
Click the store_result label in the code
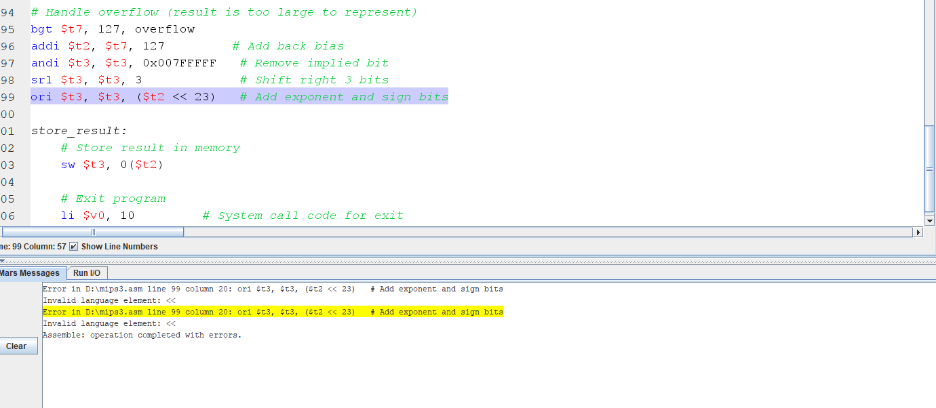77,130
